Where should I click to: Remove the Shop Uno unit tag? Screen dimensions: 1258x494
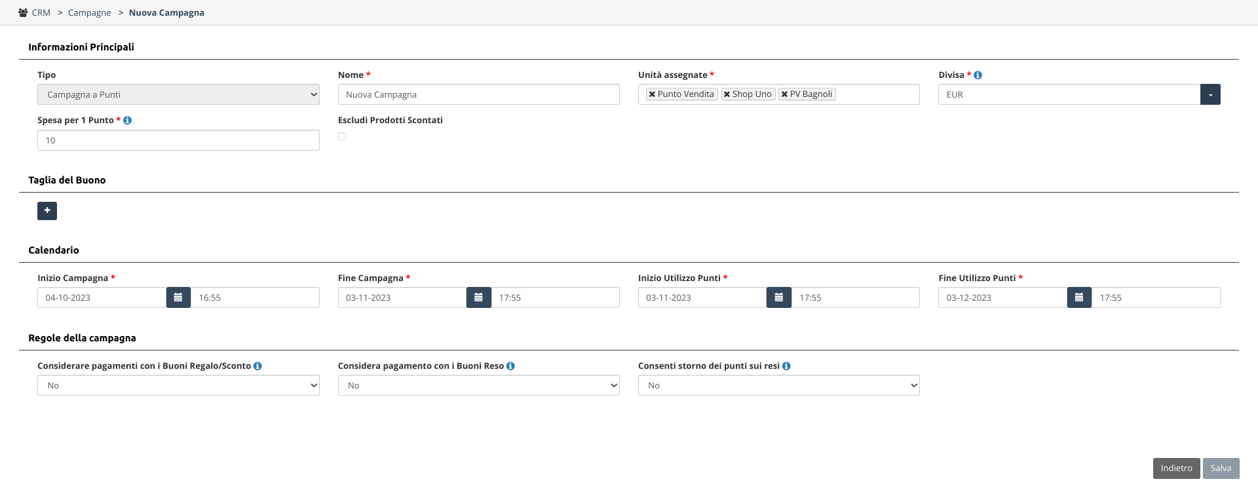click(727, 94)
